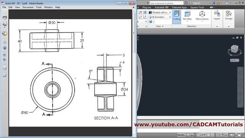Click the AutoCAD navigation bar on viewport right
The height and width of the screenshot is (138, 245).
tap(240, 87)
